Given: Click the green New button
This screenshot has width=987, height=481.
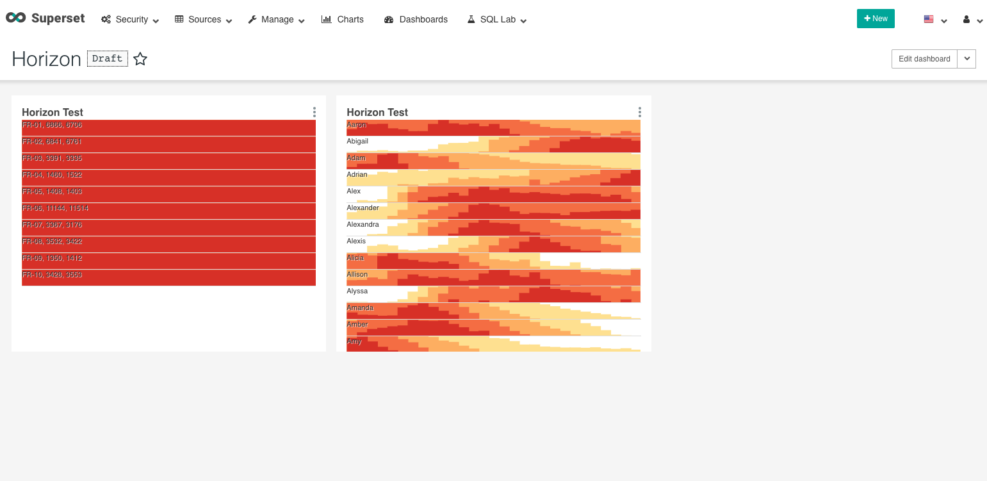Looking at the screenshot, I should click(x=876, y=19).
